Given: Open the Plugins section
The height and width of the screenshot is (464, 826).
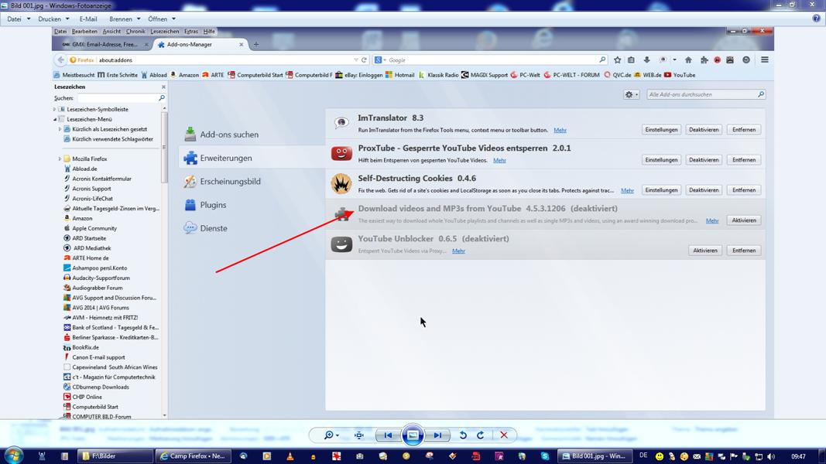Looking at the screenshot, I should point(213,205).
